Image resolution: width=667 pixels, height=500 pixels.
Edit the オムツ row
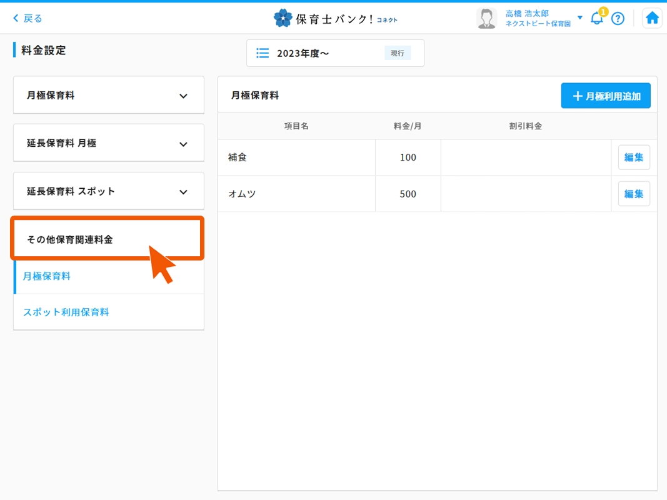pyautogui.click(x=634, y=194)
